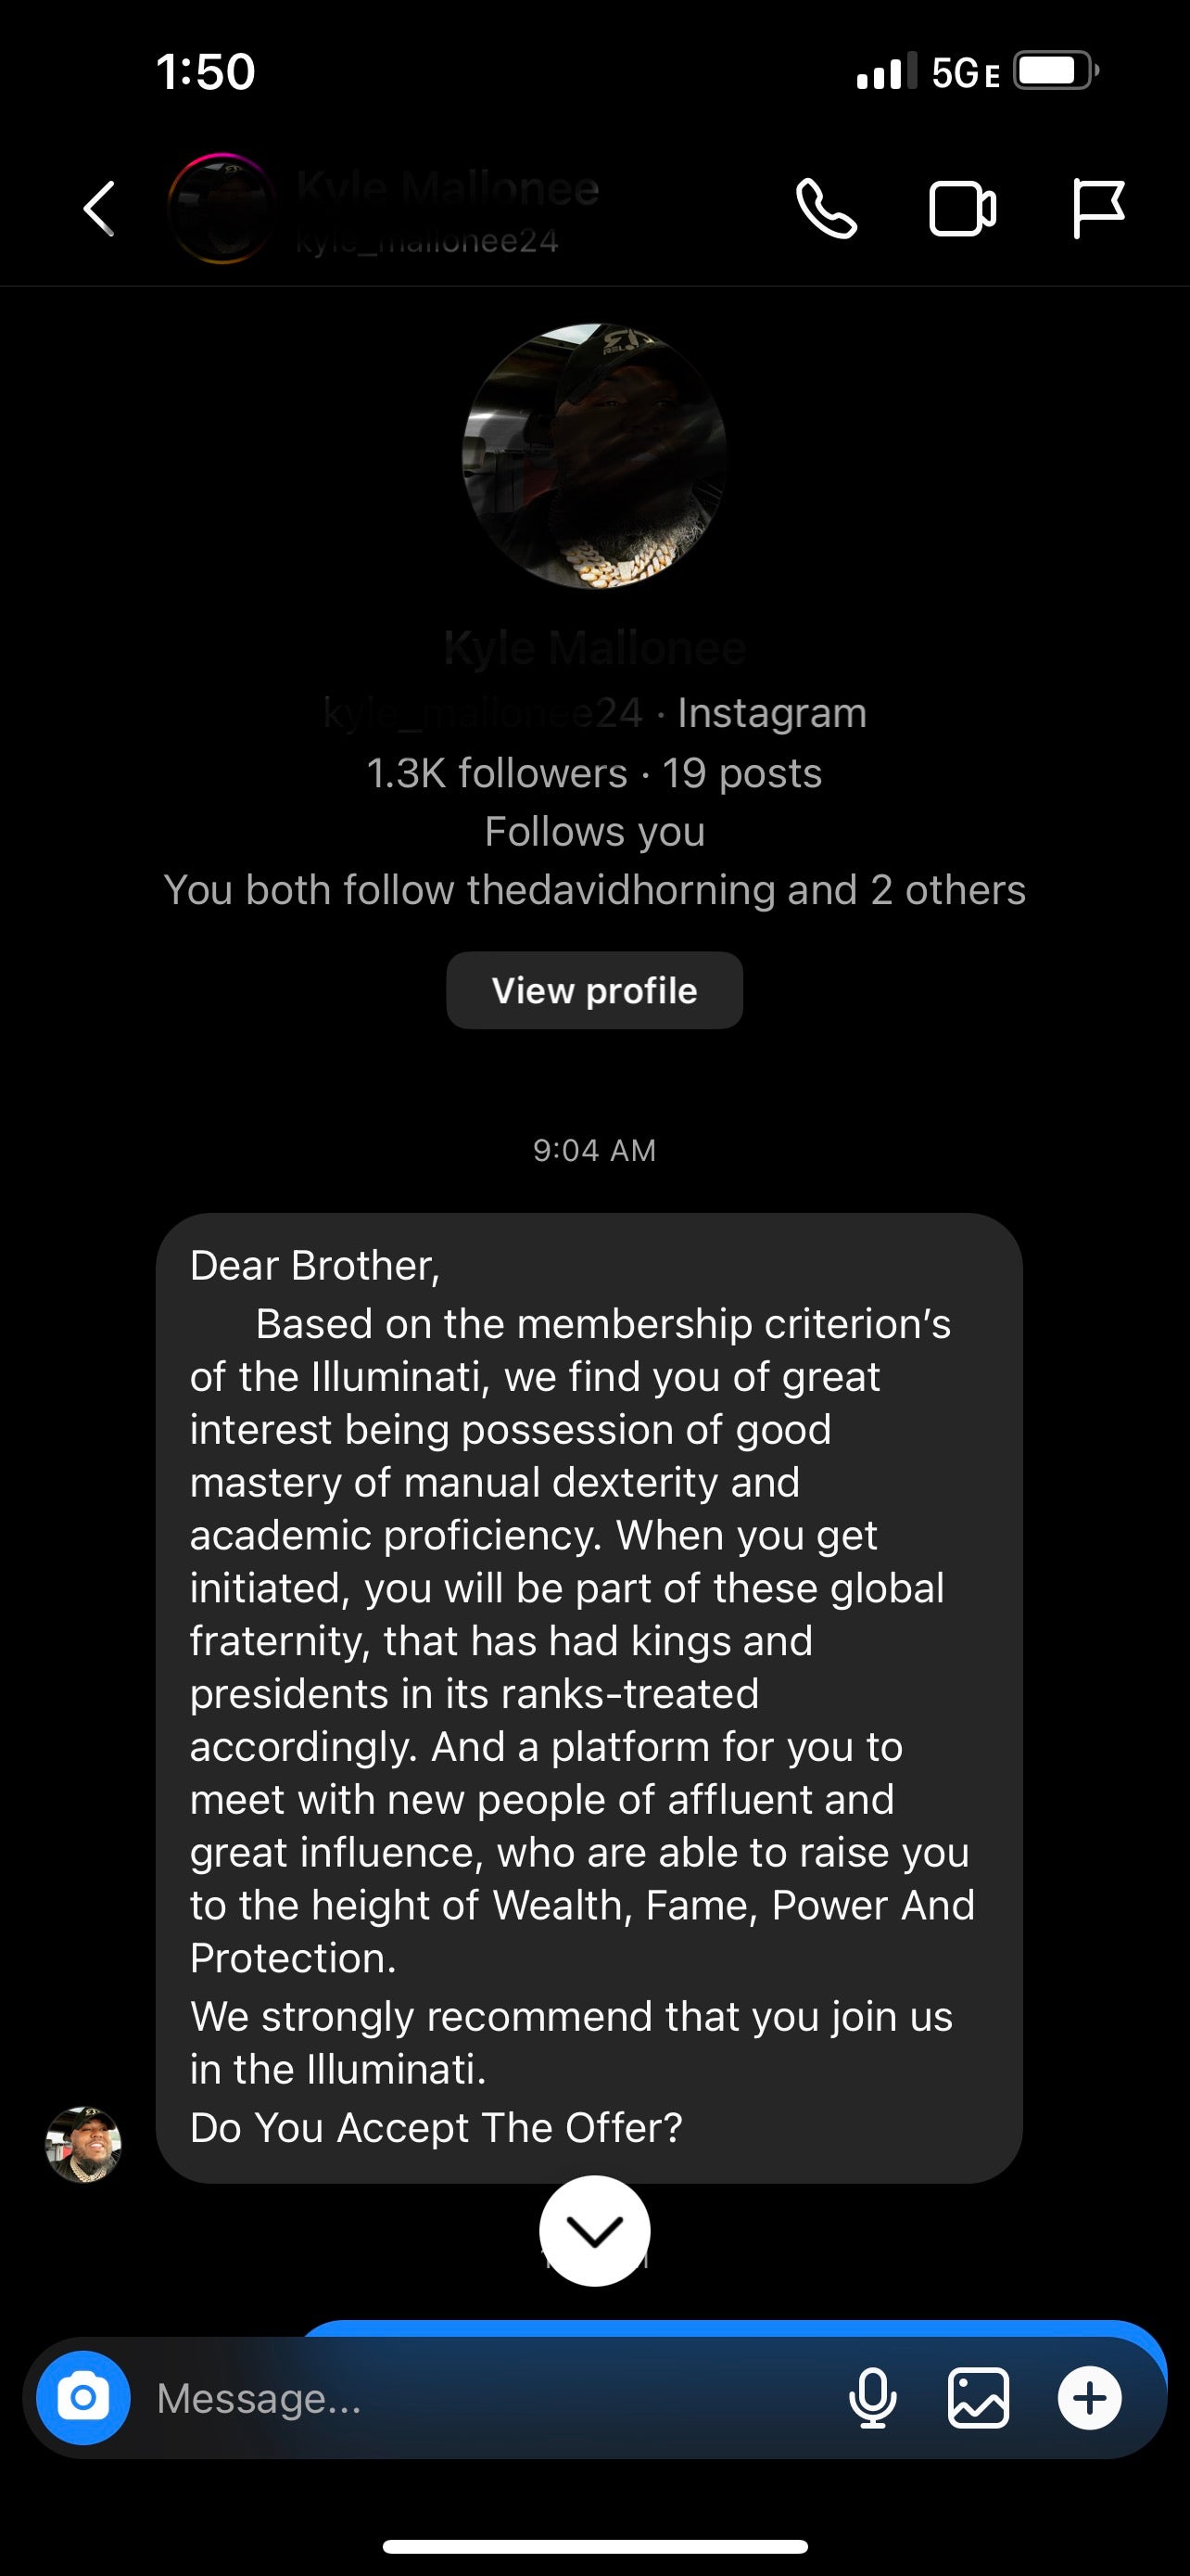
Task: Tap the header story-ring avatar
Action: tap(222, 209)
